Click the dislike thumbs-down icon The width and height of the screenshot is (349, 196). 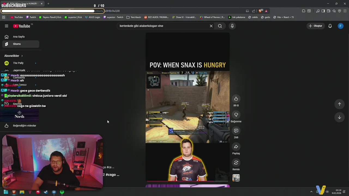pyautogui.click(x=236, y=115)
